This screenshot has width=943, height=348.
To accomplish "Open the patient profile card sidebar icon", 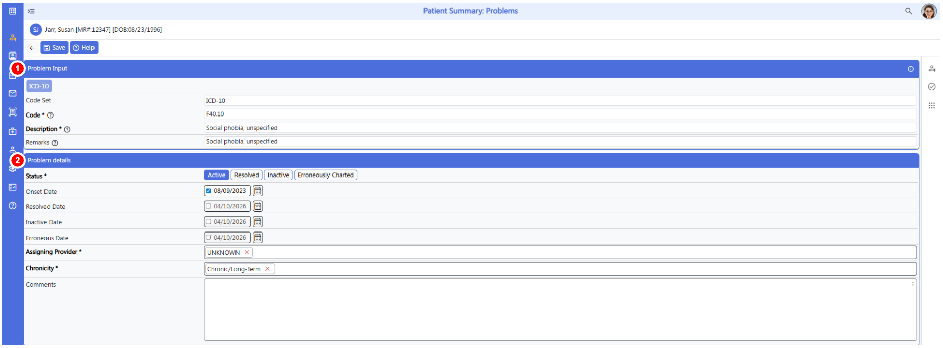I will click(13, 55).
